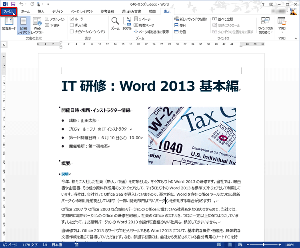The height and width of the screenshot is (248, 300).
Task: Switch to アウトライン view
Action: 55,19
